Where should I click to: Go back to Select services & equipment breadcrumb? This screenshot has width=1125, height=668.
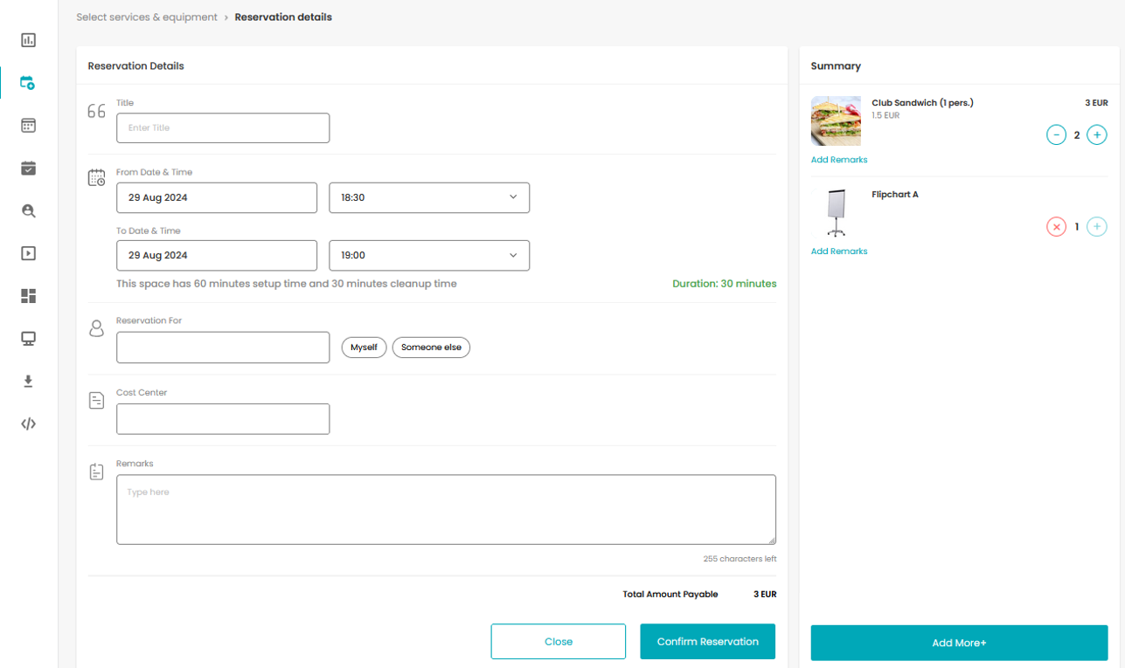[x=147, y=17]
